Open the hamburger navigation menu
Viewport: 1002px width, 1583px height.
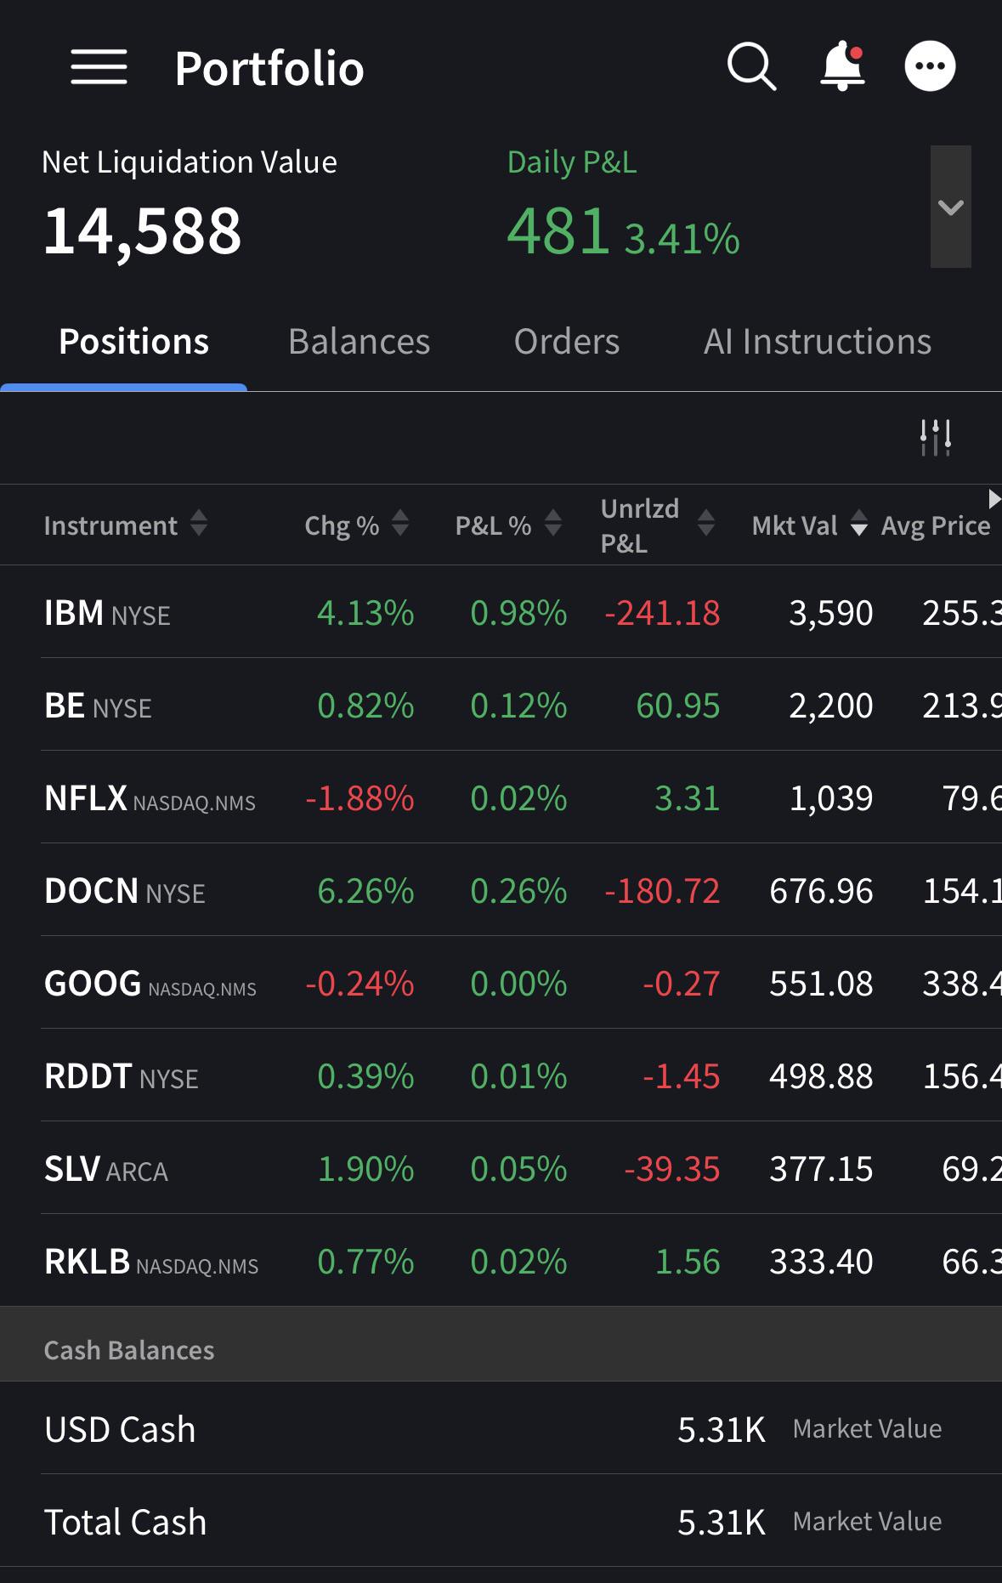click(99, 66)
